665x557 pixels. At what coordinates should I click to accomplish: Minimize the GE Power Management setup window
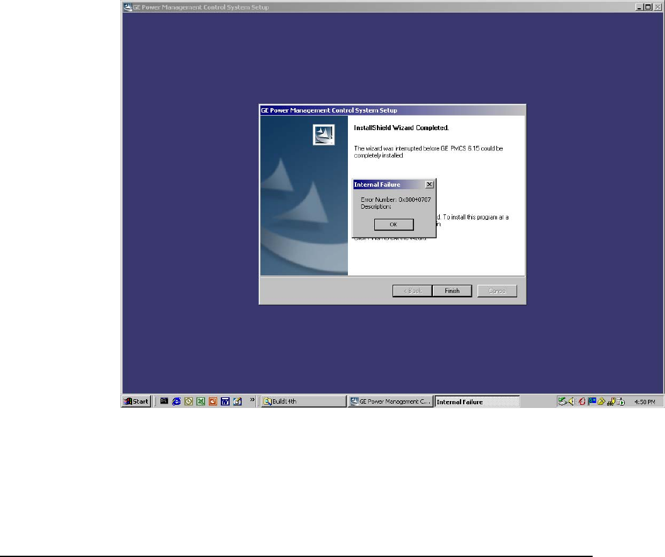click(639, 7)
